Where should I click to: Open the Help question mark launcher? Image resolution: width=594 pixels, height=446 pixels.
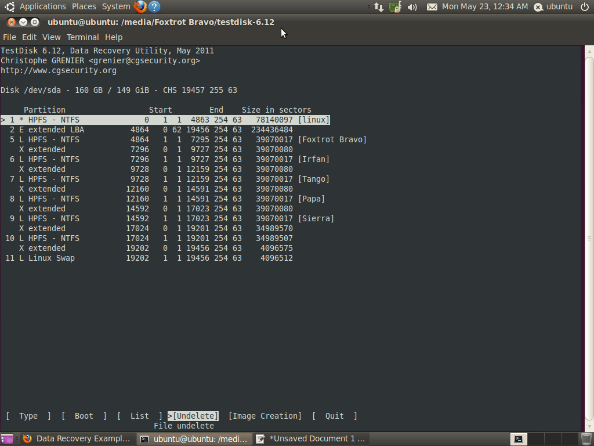(154, 6)
